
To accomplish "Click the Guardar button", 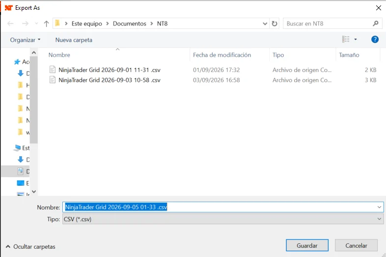I will pyautogui.click(x=307, y=245).
